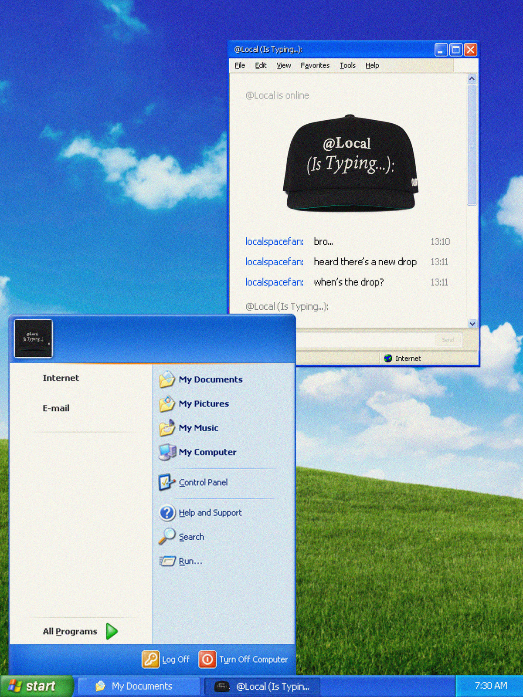Open the My Music folder icon
523x697 pixels.
167,428
